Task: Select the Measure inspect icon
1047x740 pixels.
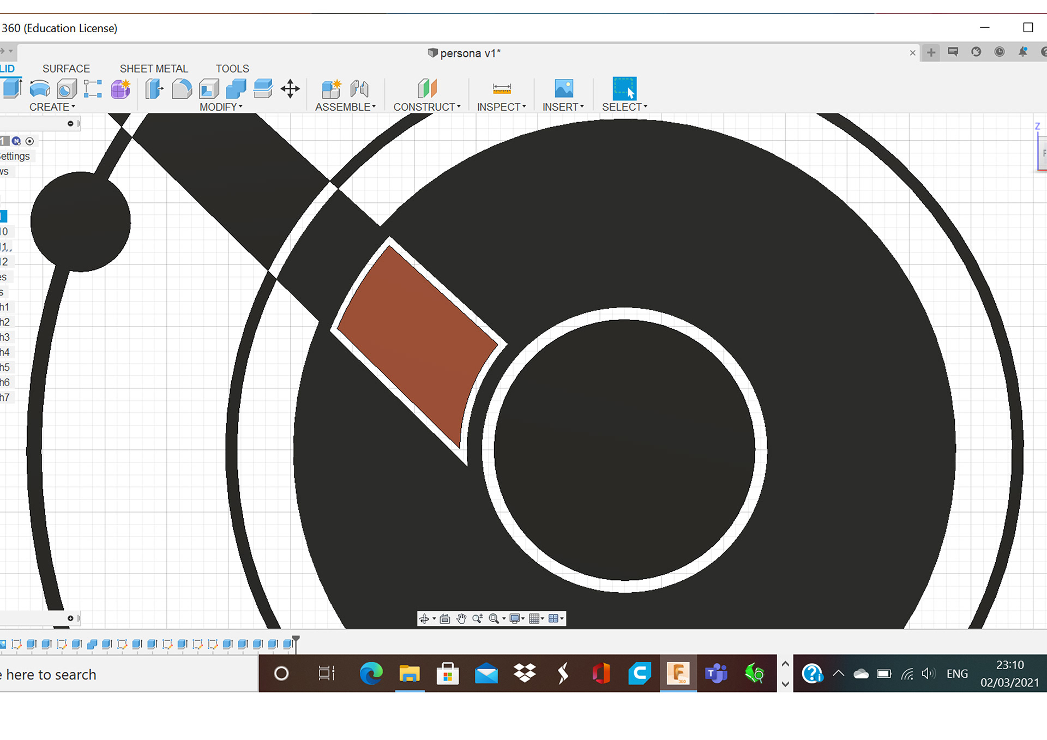Action: [502, 88]
